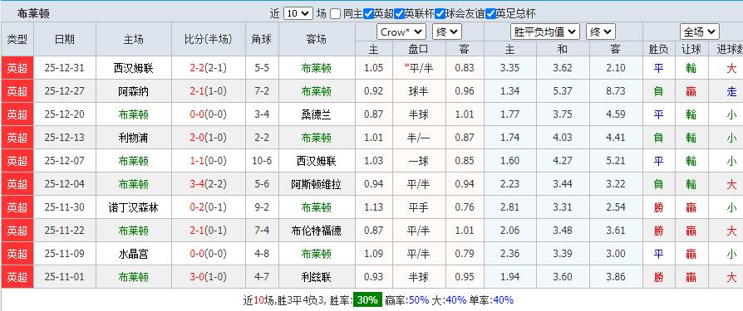Open the 3-4(2-2) score for 阿斯顿维拉 match
The image size is (743, 311).
[208, 184]
